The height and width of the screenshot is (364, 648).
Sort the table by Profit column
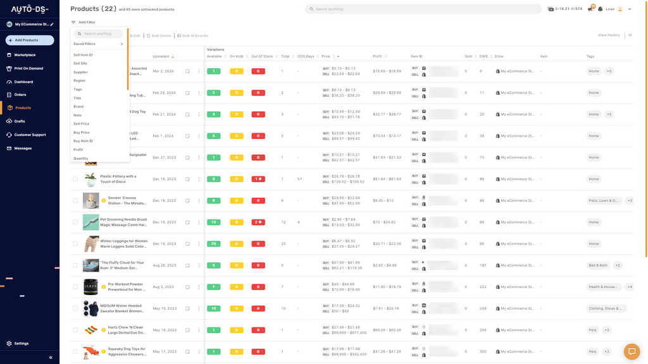pos(377,56)
